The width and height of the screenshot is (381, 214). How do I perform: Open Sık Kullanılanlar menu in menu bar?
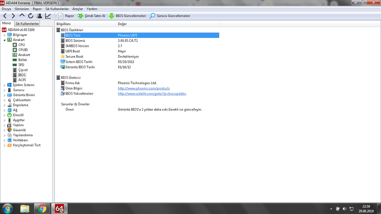tap(57, 9)
